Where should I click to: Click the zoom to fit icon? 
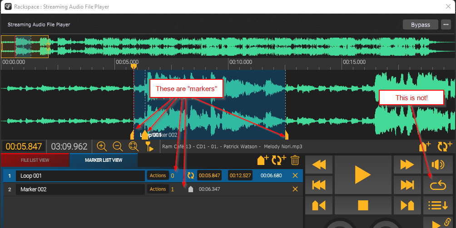[133, 146]
